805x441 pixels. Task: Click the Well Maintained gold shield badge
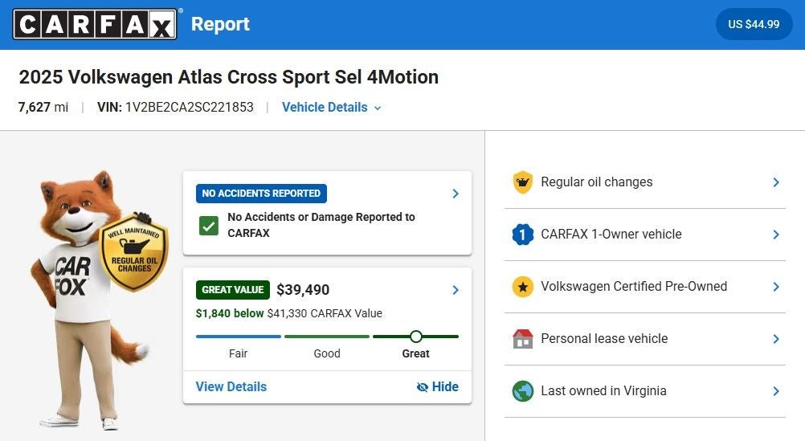click(133, 252)
